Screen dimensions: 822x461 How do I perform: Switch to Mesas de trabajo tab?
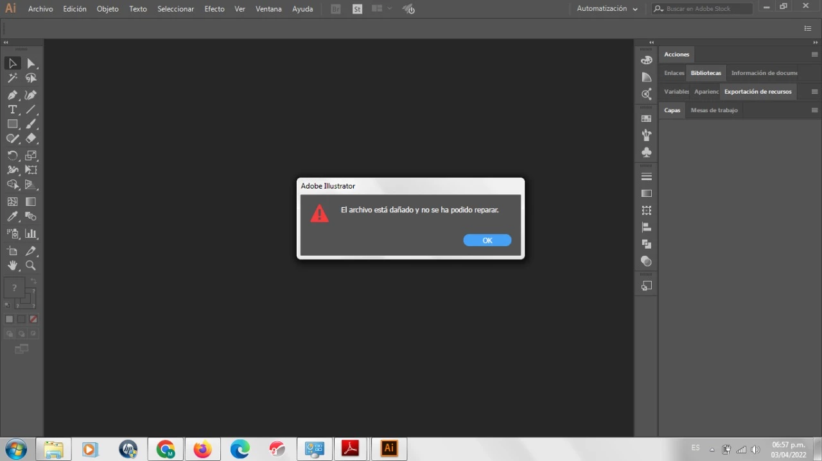click(714, 110)
